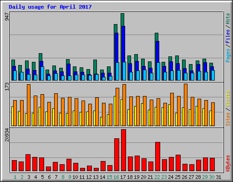This screenshot has width=233, height=182.
Task: Click the Files legend label
Action: pos(228,36)
